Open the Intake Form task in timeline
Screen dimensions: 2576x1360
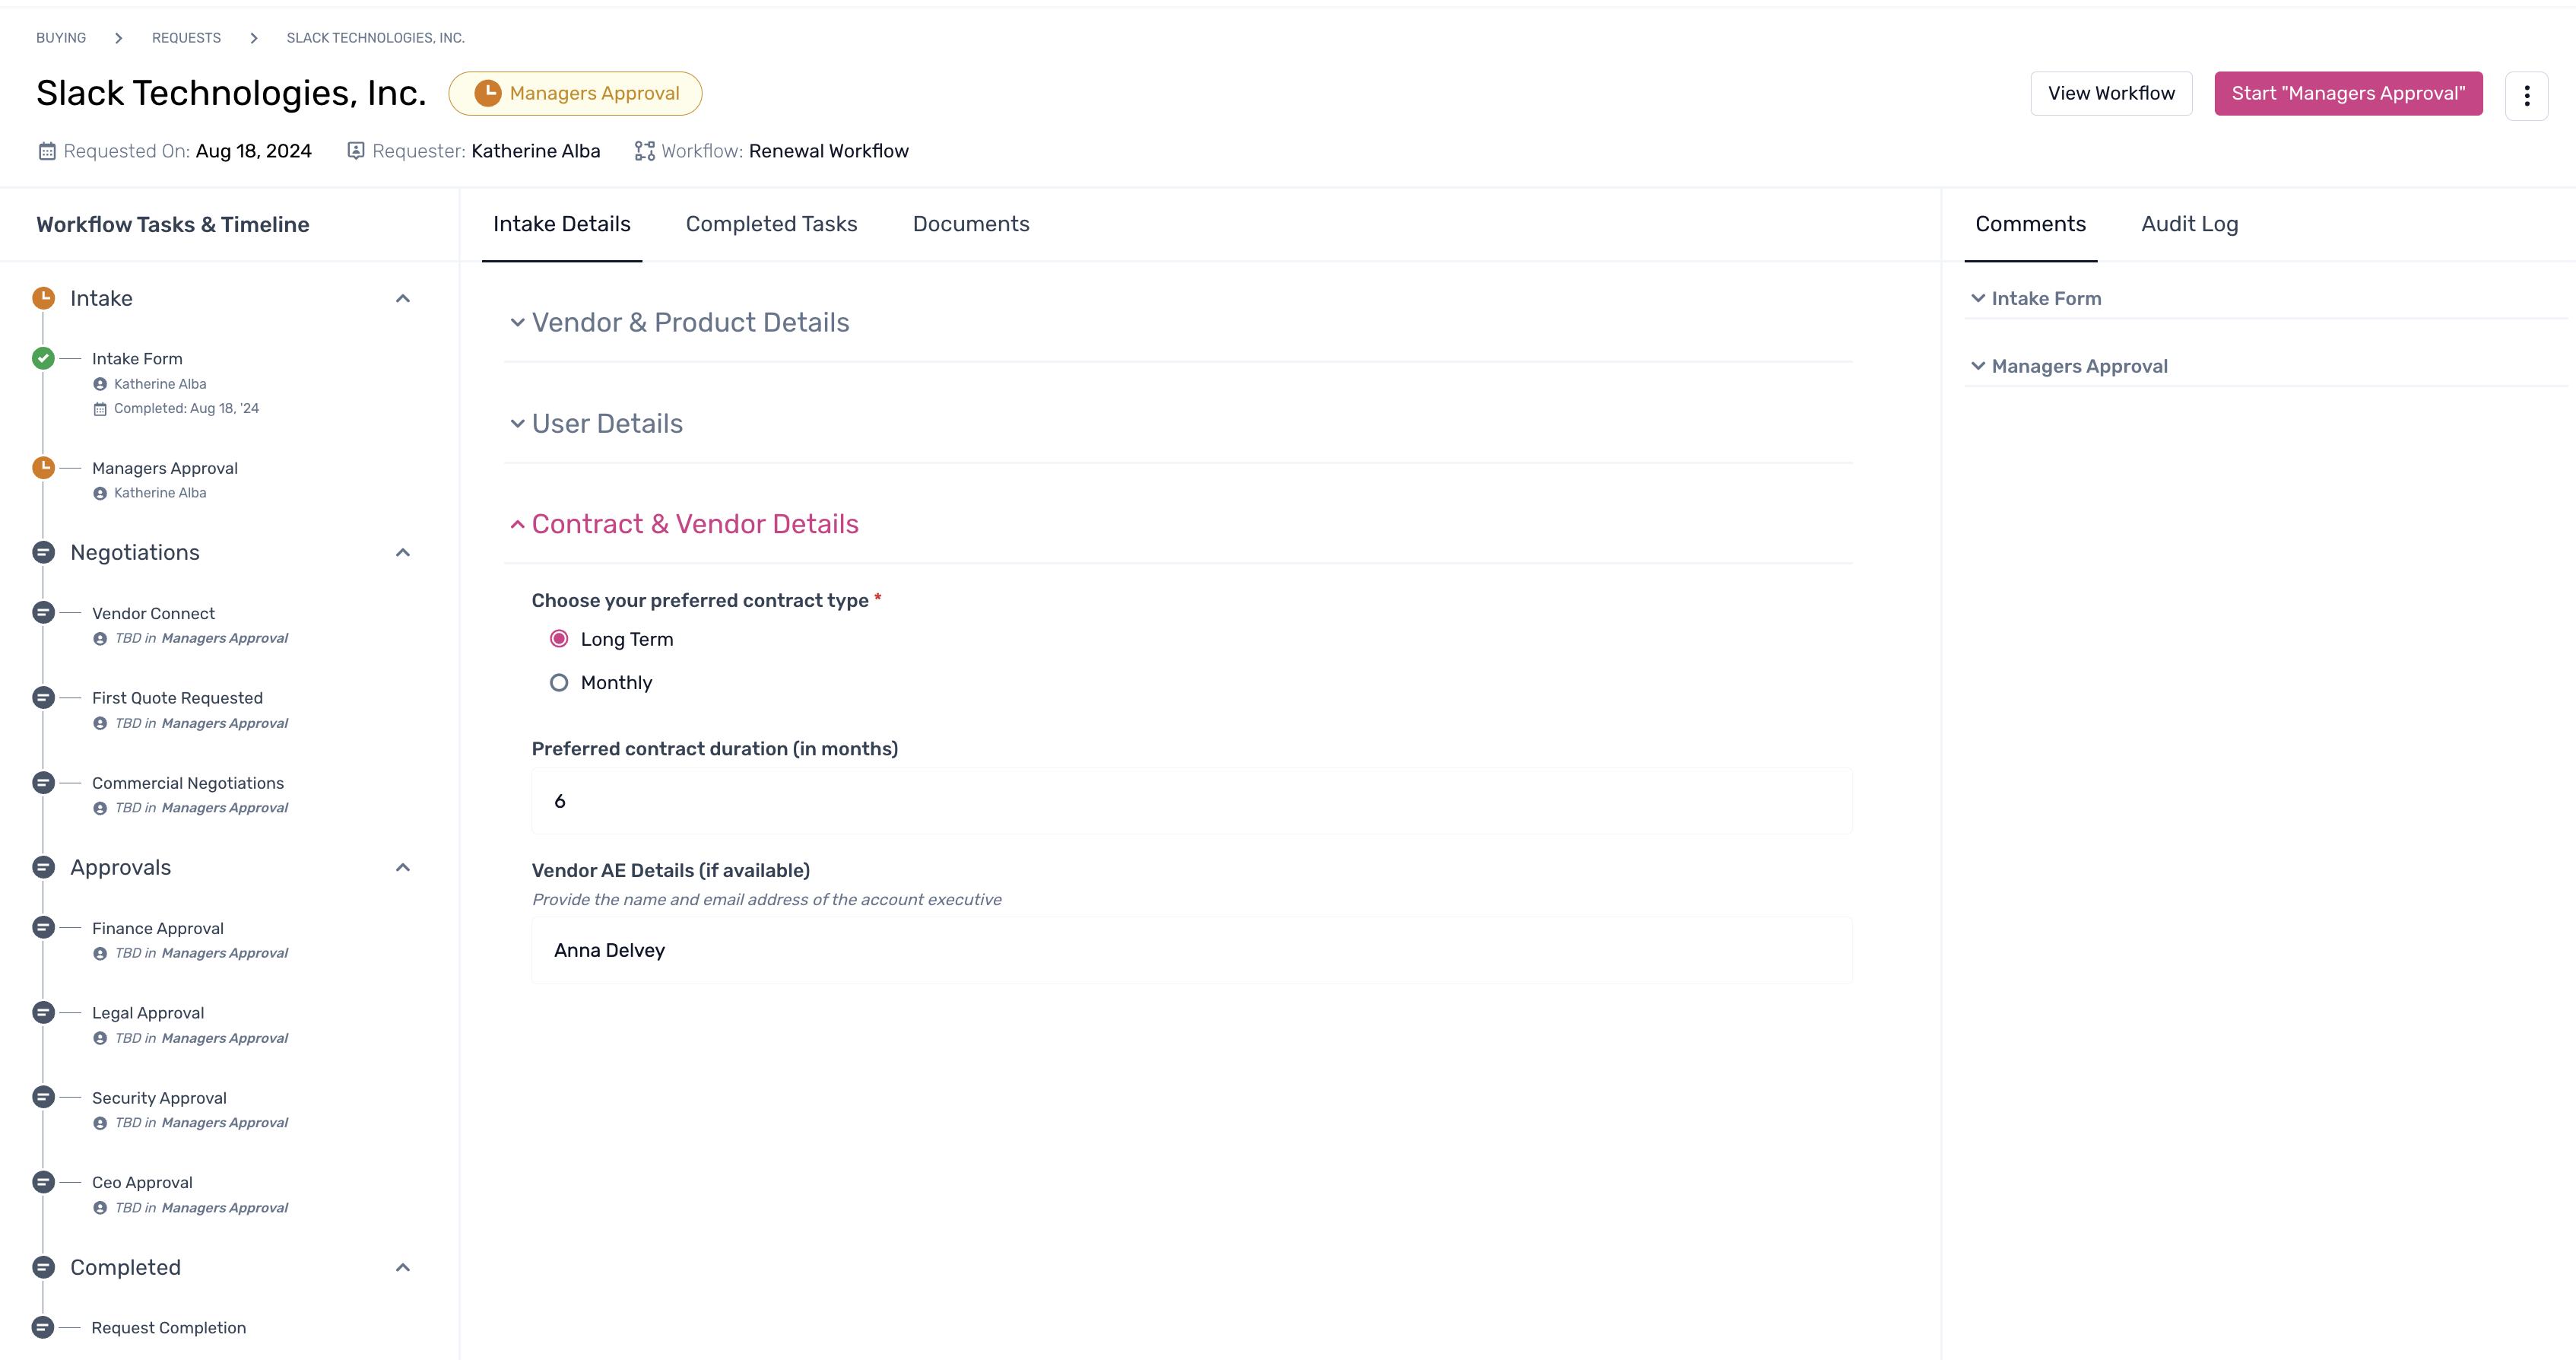point(137,358)
